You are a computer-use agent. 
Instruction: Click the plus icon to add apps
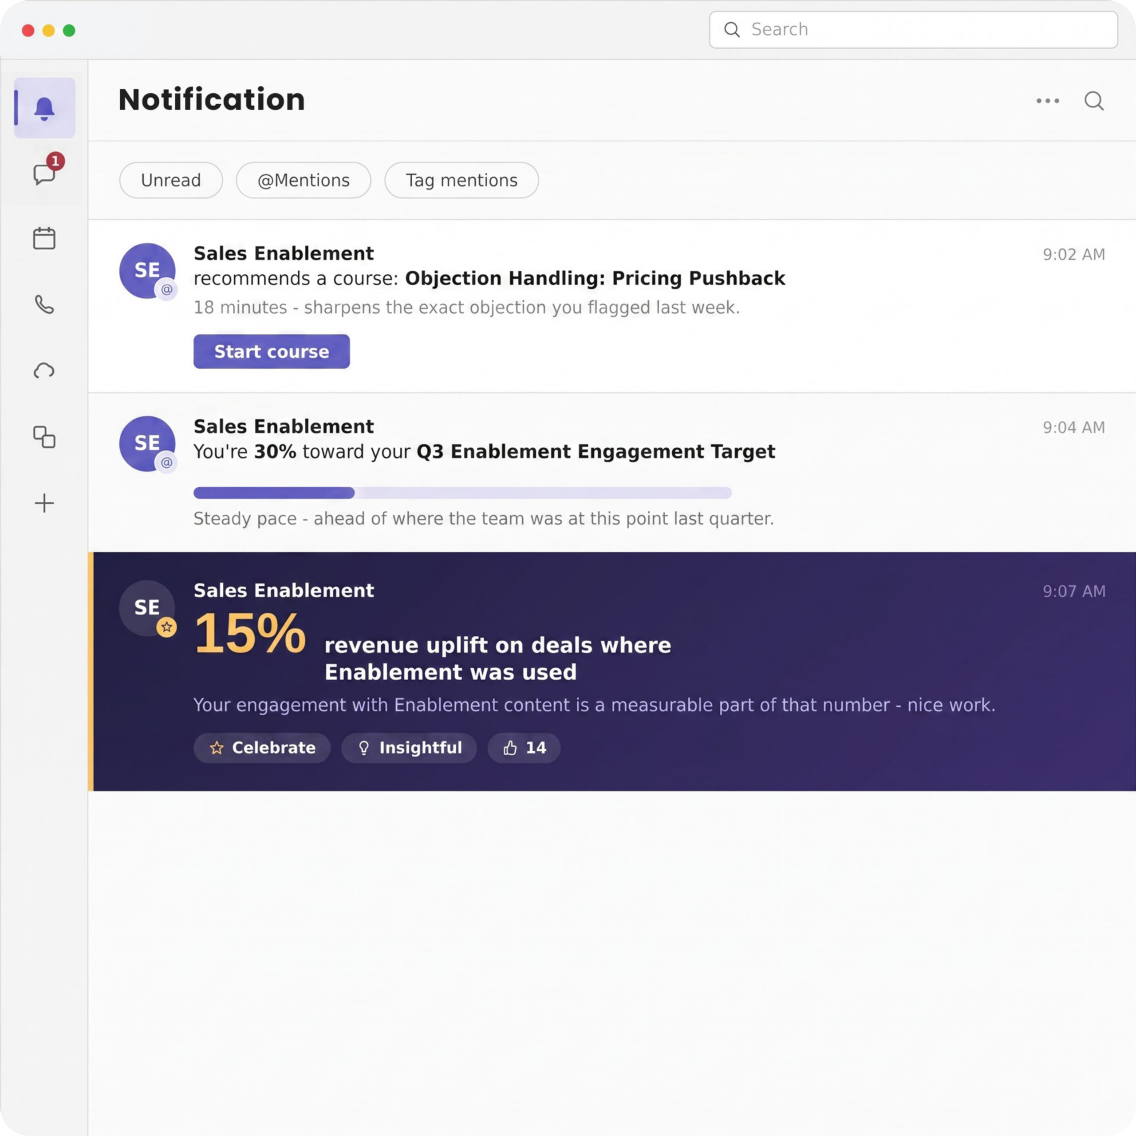point(44,503)
